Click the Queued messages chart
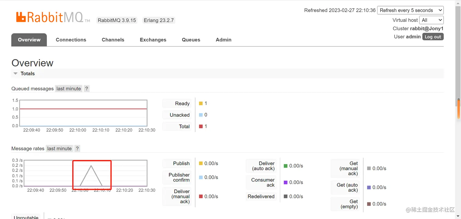This screenshot has width=461, height=219. coord(83,113)
